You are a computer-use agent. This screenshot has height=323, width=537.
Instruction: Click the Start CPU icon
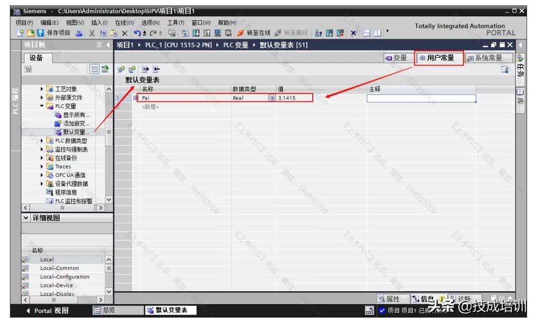click(x=330, y=33)
